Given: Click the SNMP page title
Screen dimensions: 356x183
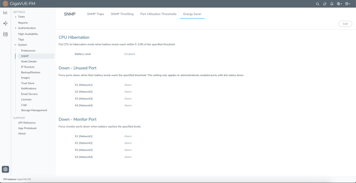Looking at the screenshot, I should click(70, 14).
